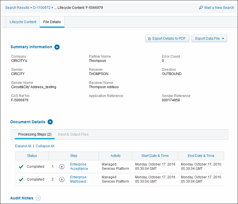Expand the Enterprise Mailboxed step play icon
This screenshot has height=204, width=238.
click(62, 179)
